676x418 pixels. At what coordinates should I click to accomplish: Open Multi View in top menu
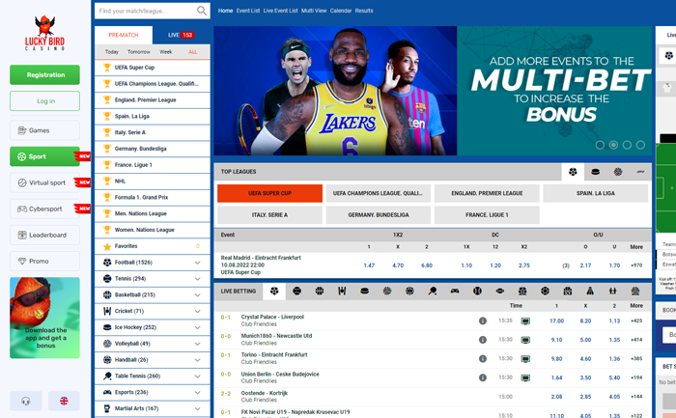click(x=314, y=11)
